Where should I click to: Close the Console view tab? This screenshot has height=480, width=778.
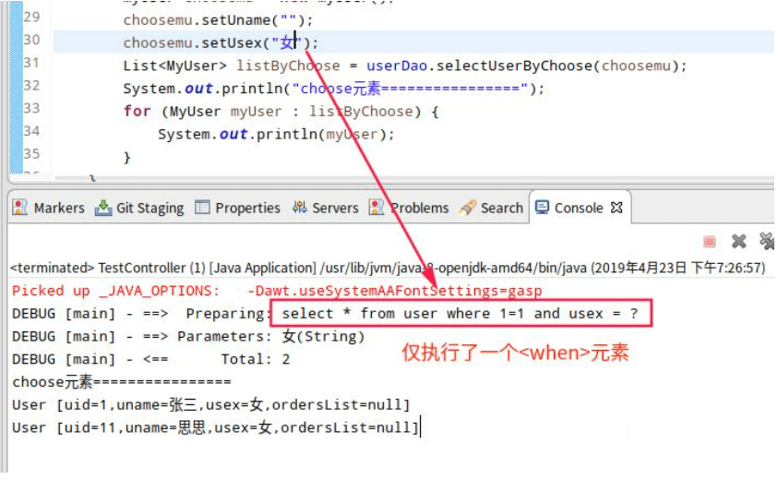616,208
